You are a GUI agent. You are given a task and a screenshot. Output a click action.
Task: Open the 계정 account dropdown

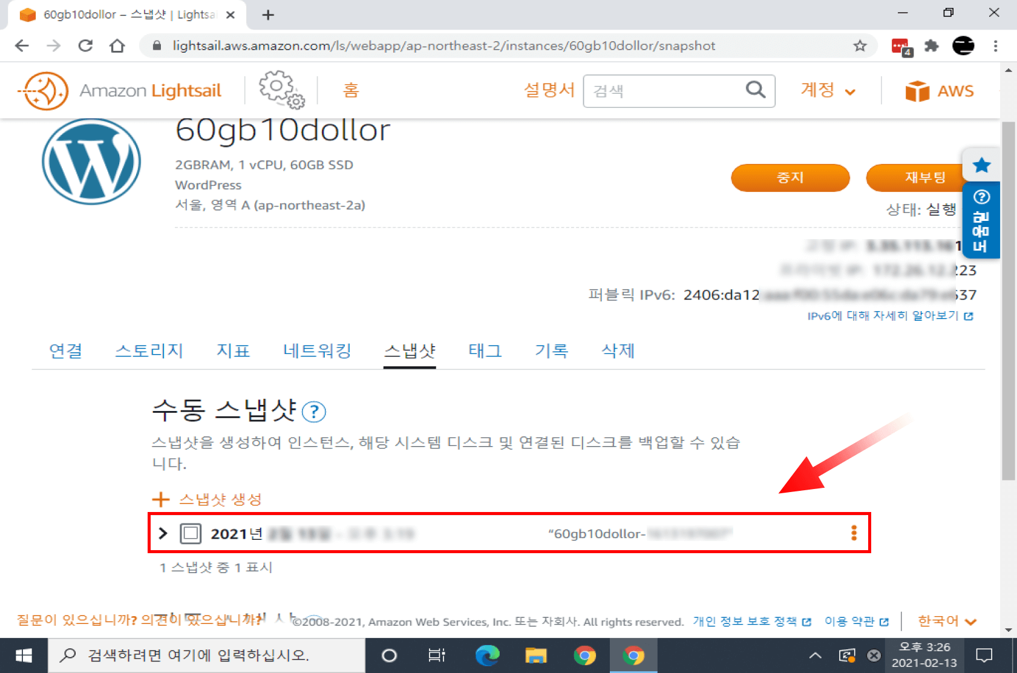pyautogui.click(x=828, y=90)
